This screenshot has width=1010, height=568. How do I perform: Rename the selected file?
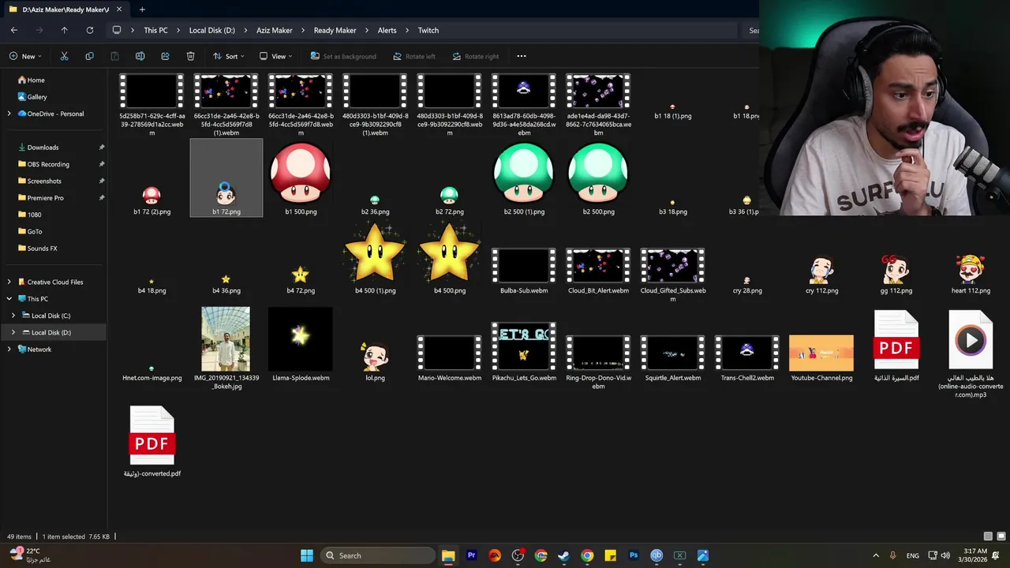140,56
